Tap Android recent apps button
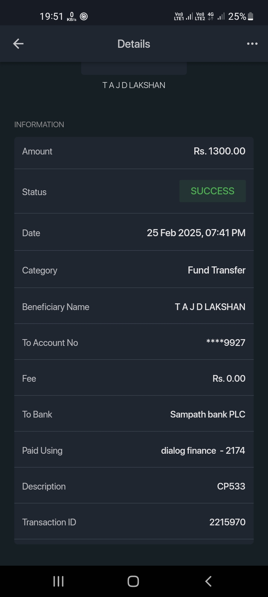Viewport: 268px width, 597px height. [x=58, y=581]
